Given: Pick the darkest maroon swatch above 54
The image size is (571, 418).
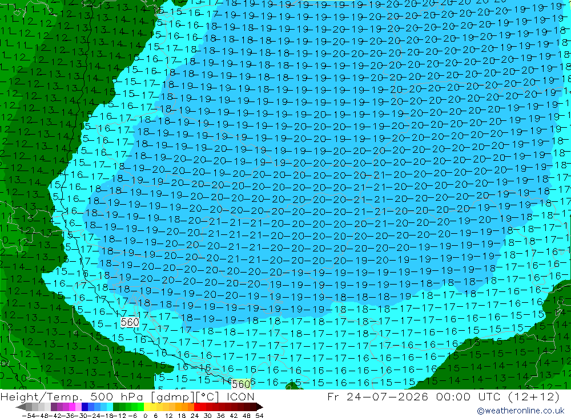Looking at the screenshot, I should (x=254, y=407).
